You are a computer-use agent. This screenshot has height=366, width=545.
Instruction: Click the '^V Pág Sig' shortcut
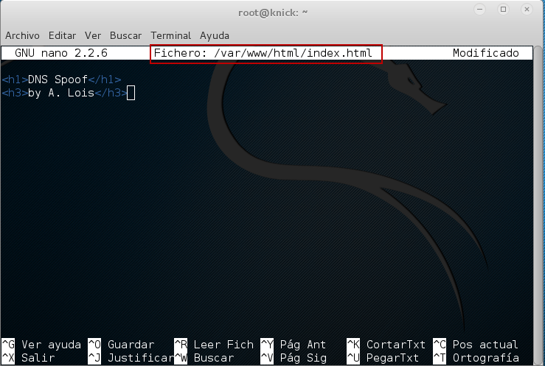click(x=294, y=358)
